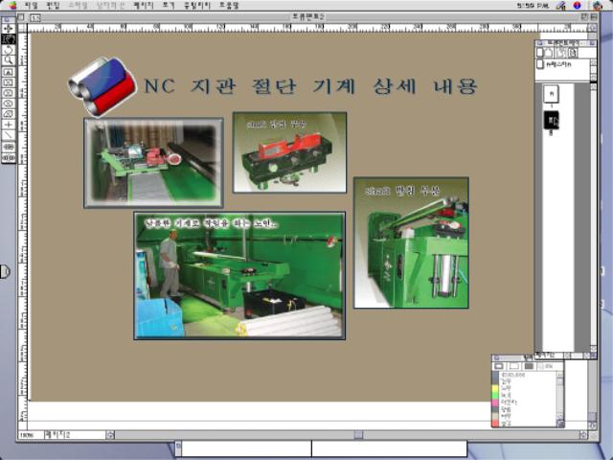Open the Apple menu

coord(12,5)
